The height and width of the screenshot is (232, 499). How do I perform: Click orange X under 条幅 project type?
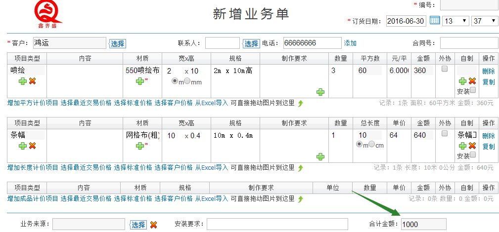(33, 146)
